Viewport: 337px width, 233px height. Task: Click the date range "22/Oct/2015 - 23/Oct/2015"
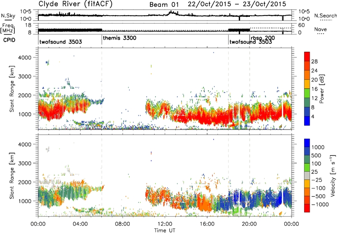coord(237,4)
